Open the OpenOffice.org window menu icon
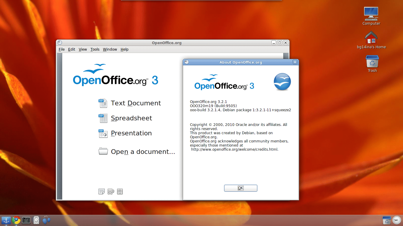This screenshot has height=226, width=403. 59,43
